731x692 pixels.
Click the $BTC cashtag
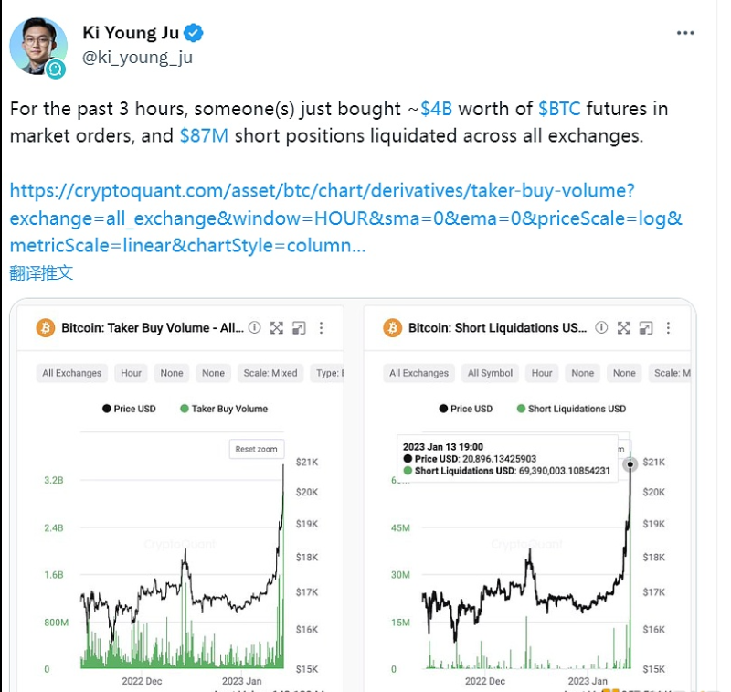[559, 109]
